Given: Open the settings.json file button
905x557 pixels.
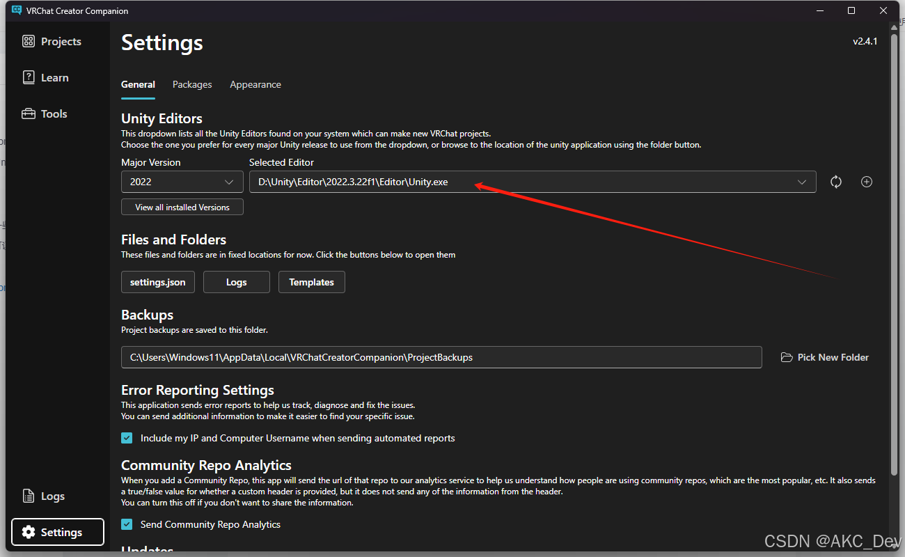Looking at the screenshot, I should coord(158,282).
